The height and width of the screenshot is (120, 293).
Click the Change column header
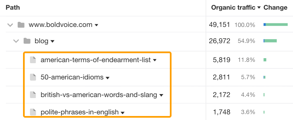point(275,8)
